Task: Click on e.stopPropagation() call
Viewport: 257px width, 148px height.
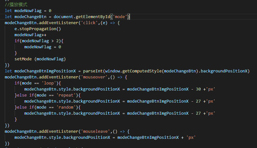Action: coord(38,29)
